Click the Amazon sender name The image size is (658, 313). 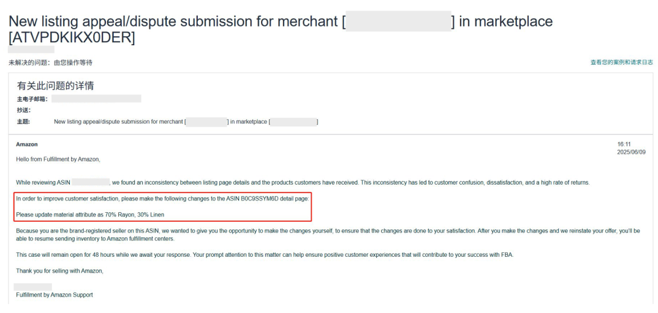coord(27,144)
